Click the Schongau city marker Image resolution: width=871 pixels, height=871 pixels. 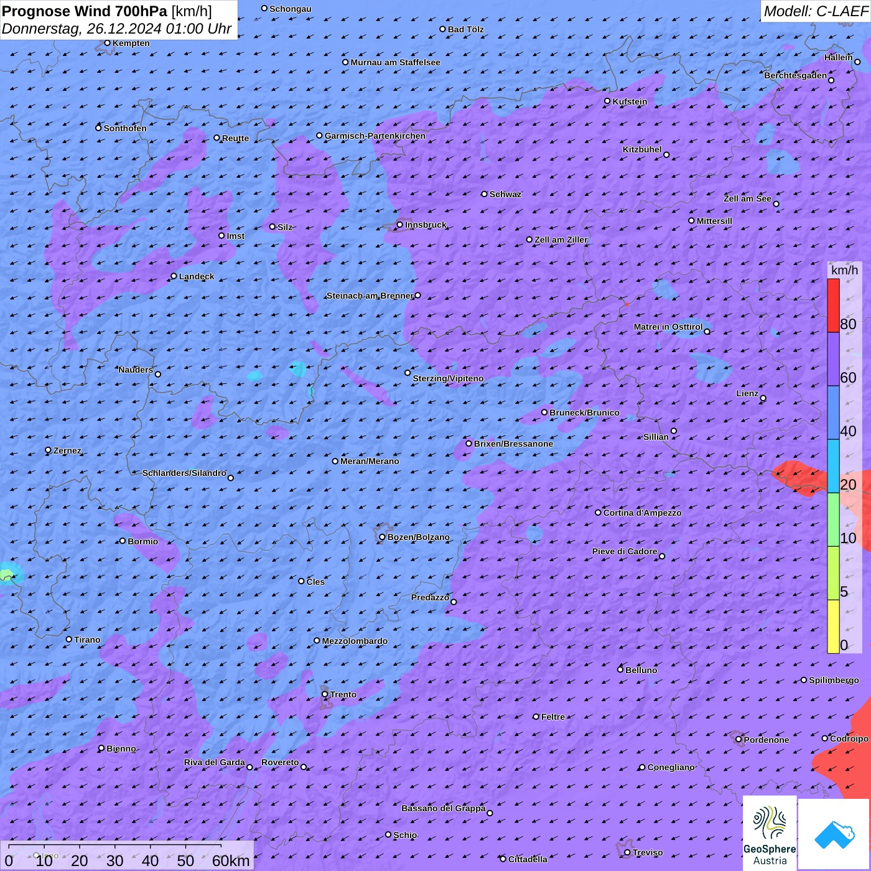(264, 9)
